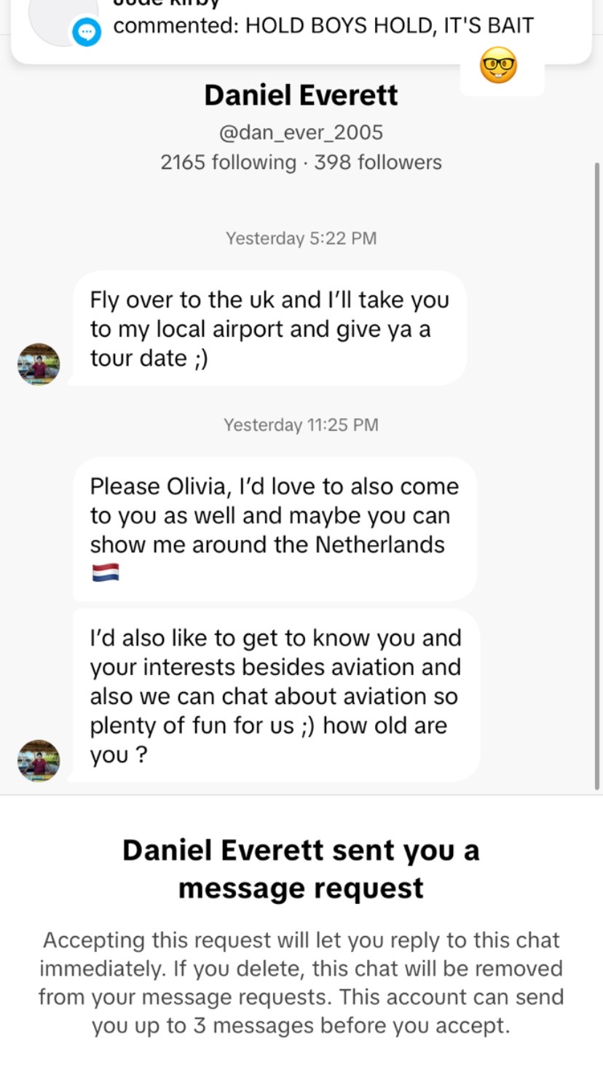
Task: Click the Netherlands flag emoji
Action: click(x=106, y=573)
